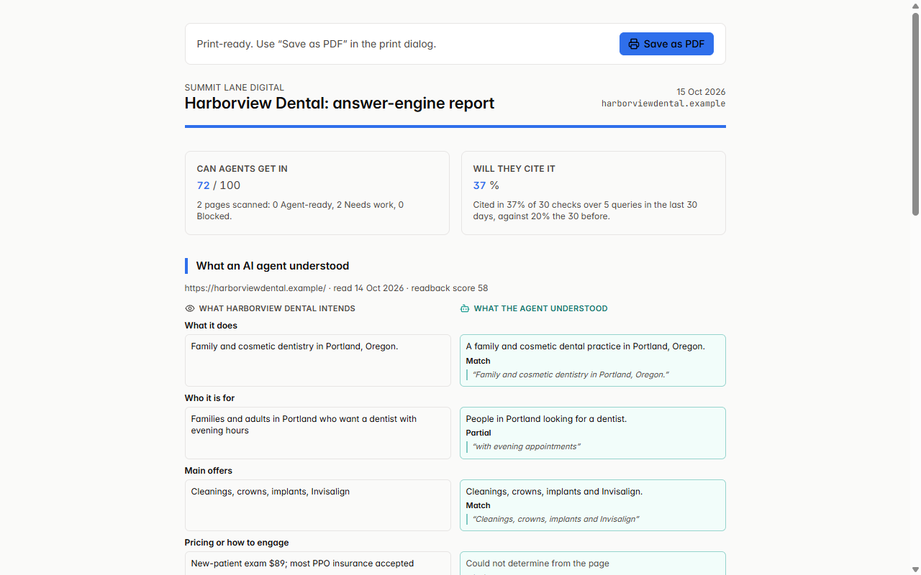The width and height of the screenshot is (921, 575).
Task: Click the '37 %' citation value
Action: (486, 185)
